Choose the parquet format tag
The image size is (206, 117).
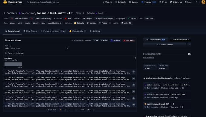tap(88, 18)
